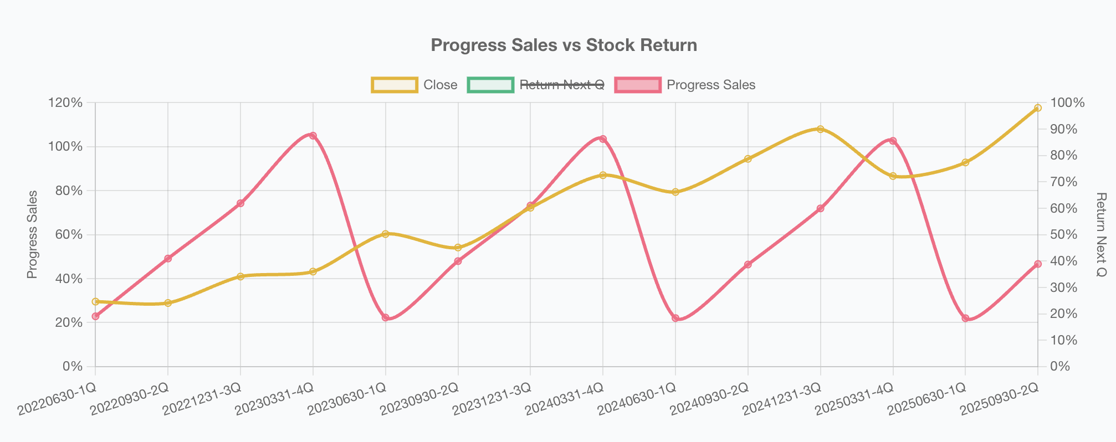Select the Close data point at 20250930-2Q
1116x442 pixels.
tap(1038, 108)
